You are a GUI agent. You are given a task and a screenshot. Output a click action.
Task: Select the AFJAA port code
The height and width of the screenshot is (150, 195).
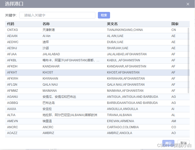pos(12,54)
